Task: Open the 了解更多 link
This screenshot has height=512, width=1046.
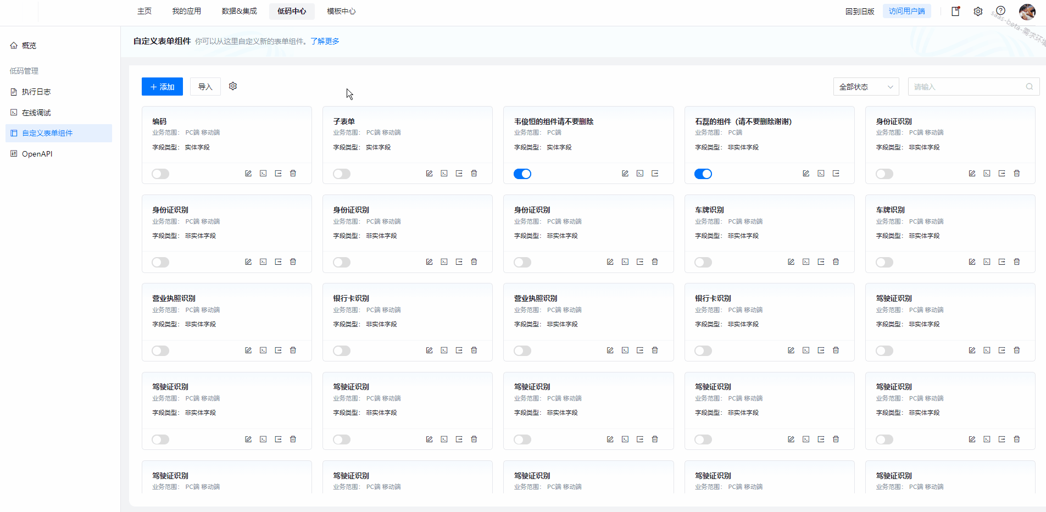Action: pos(325,41)
